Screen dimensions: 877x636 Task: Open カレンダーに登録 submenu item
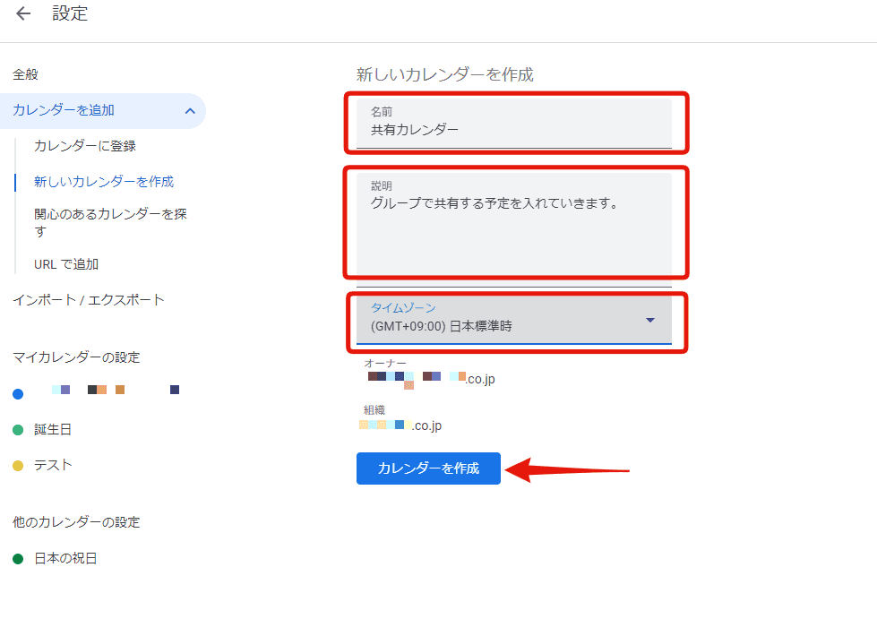pos(85,146)
